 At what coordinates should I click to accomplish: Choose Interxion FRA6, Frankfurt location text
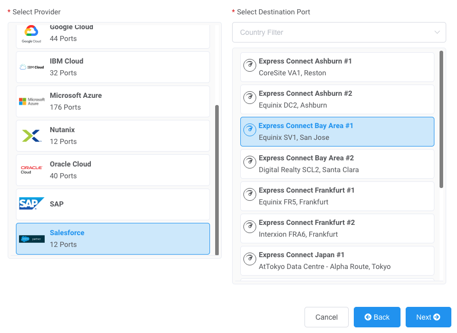[x=298, y=234]
